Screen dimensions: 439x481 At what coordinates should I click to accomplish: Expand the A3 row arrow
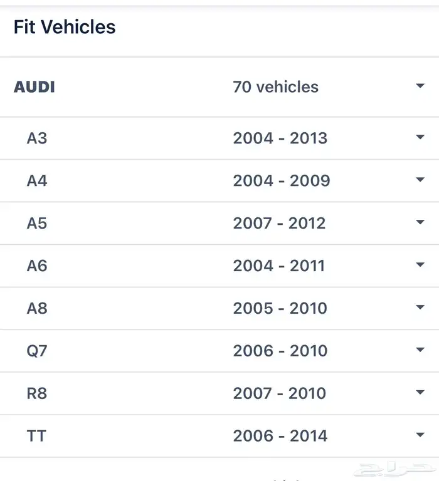point(420,138)
